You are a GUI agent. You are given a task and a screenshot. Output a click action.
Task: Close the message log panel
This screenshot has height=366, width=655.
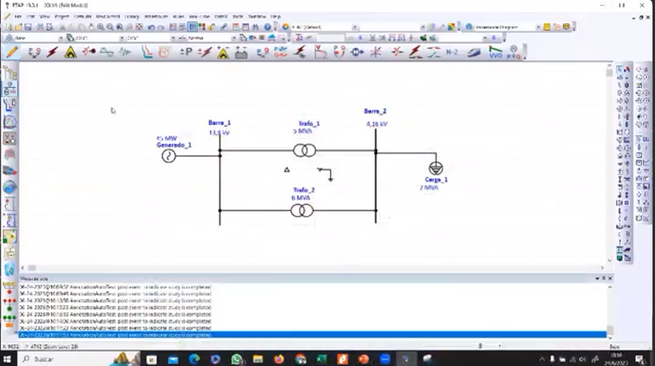(x=610, y=278)
